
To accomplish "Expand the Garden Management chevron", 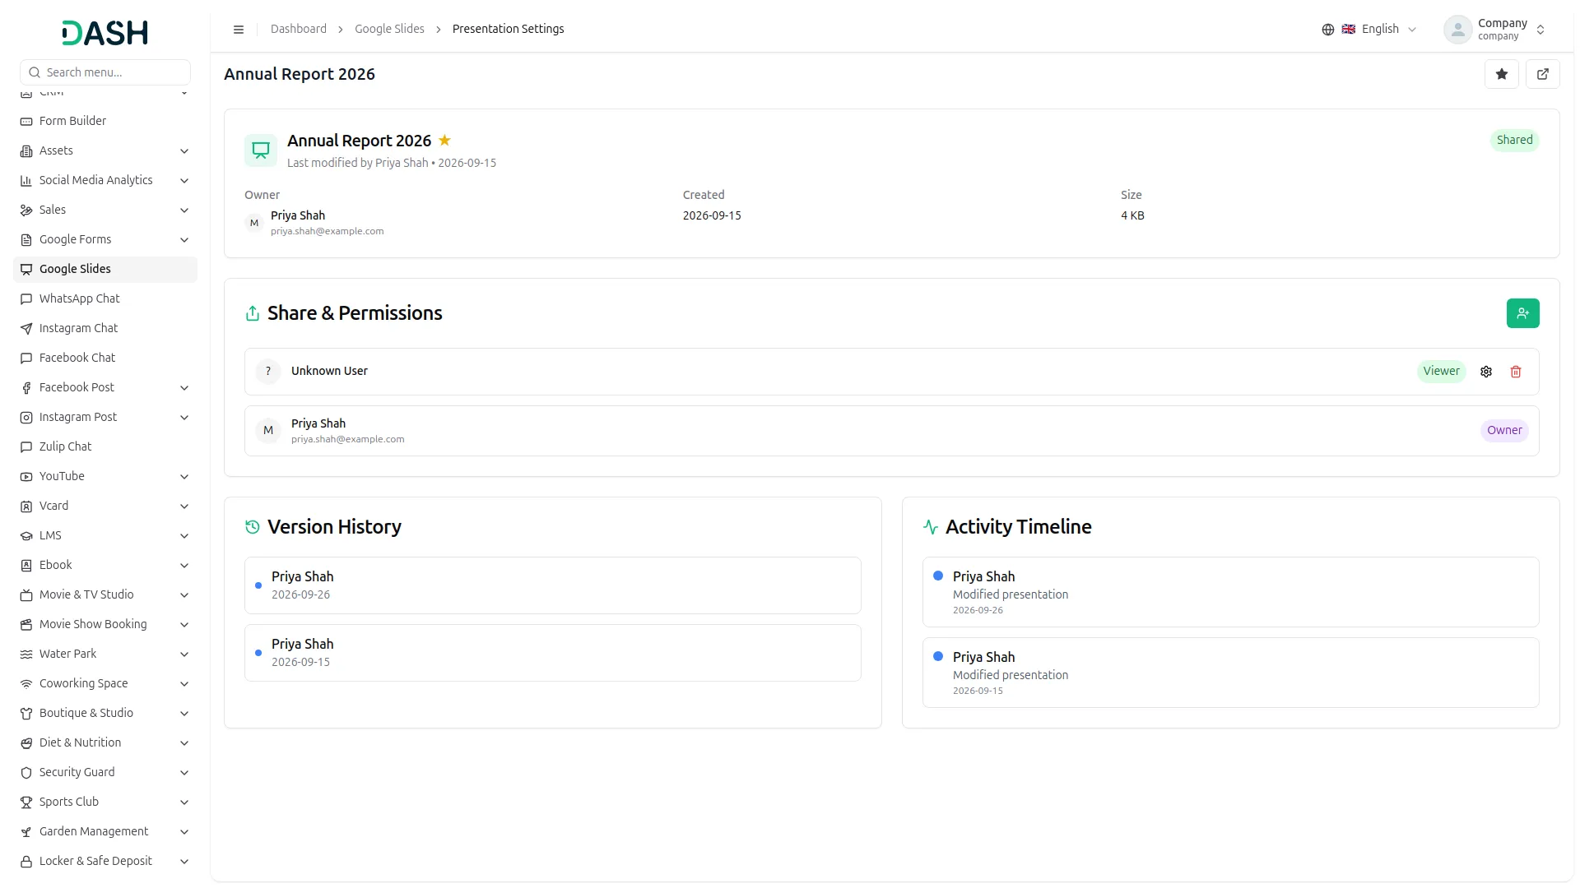I will 184,832.
